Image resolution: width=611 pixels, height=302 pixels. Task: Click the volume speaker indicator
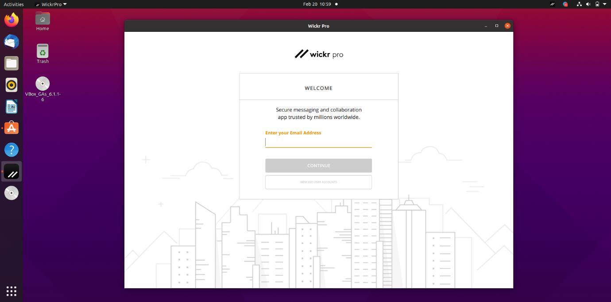[x=588, y=4]
